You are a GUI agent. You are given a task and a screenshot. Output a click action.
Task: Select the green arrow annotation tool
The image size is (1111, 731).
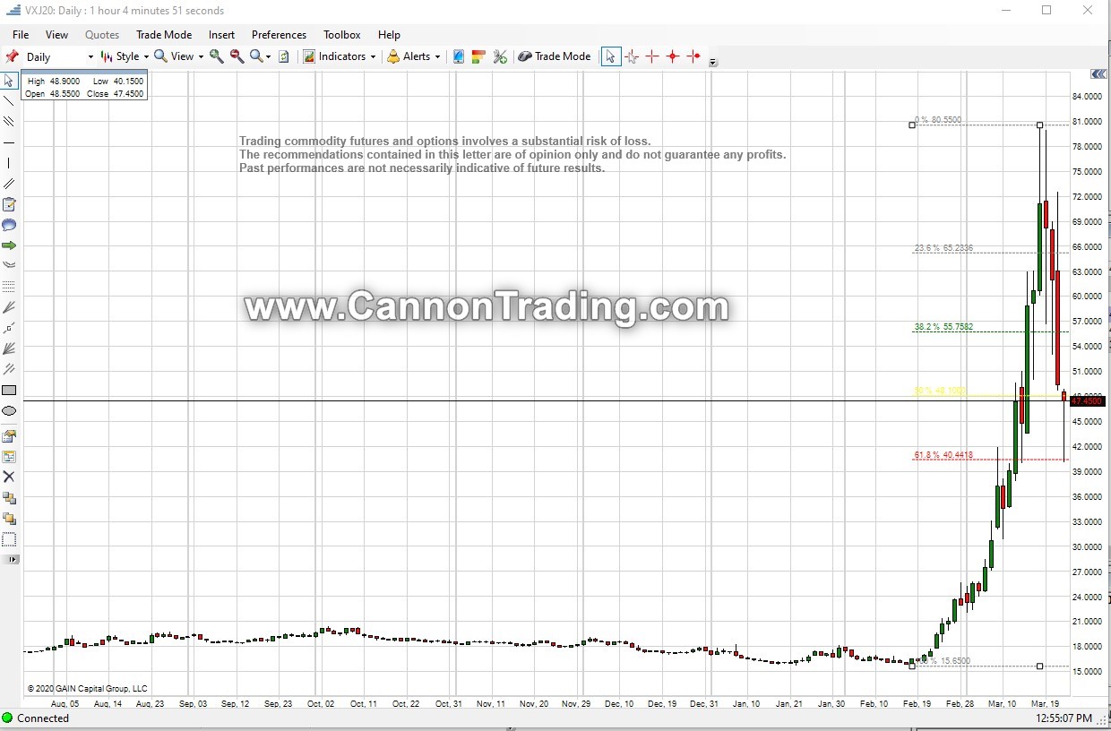pyautogui.click(x=9, y=245)
